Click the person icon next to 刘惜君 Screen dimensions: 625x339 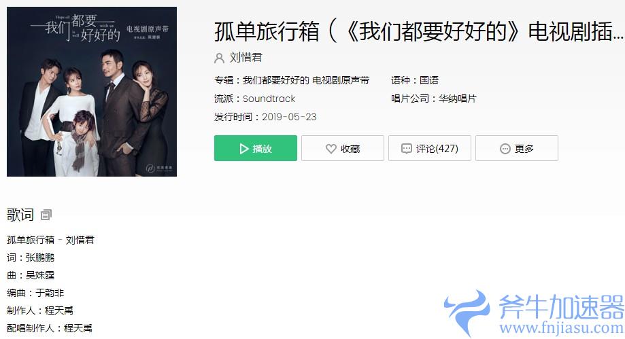tap(219, 58)
